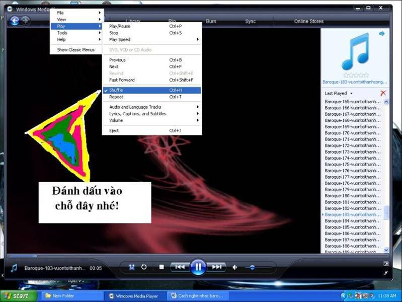This screenshot has height=302, width=402.
Task: Click the album art music note thumbnail
Action: click(356, 51)
